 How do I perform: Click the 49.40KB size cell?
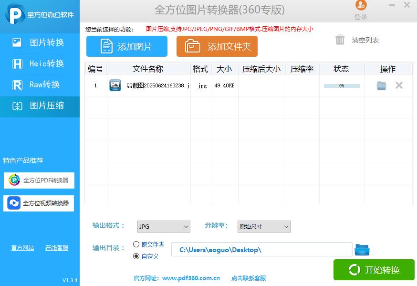224,85
